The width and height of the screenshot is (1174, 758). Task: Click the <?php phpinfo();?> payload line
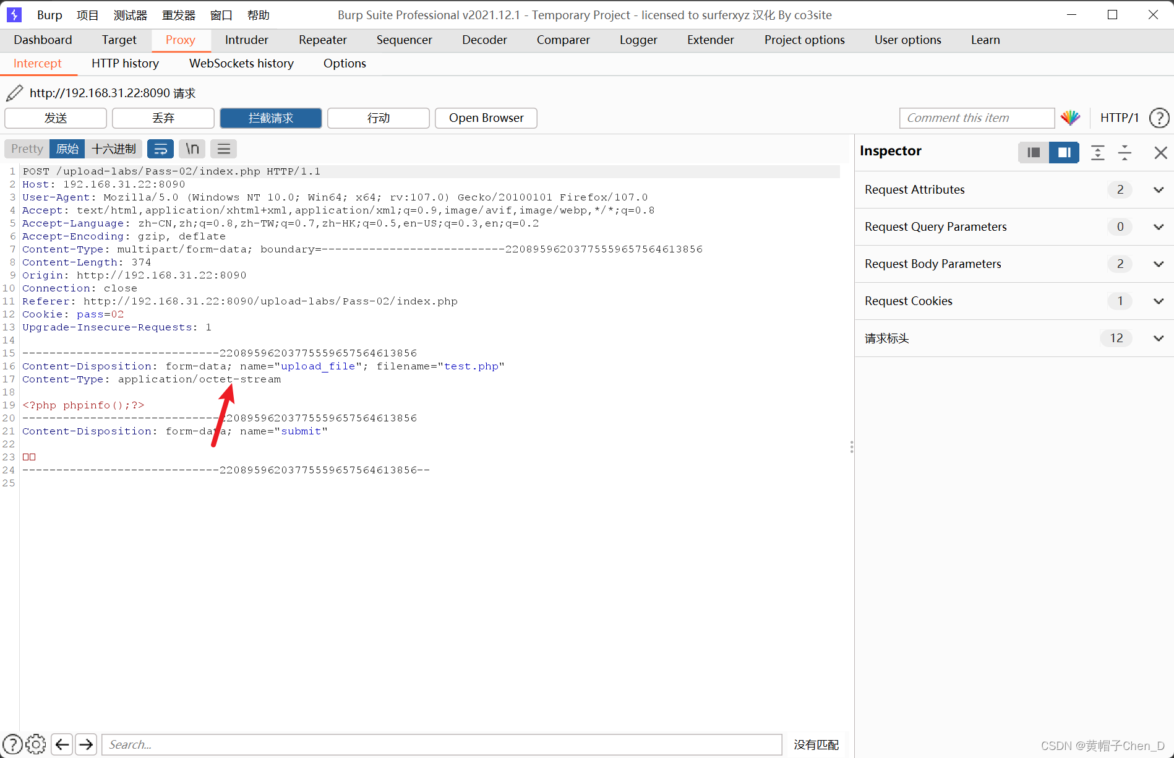[84, 405]
